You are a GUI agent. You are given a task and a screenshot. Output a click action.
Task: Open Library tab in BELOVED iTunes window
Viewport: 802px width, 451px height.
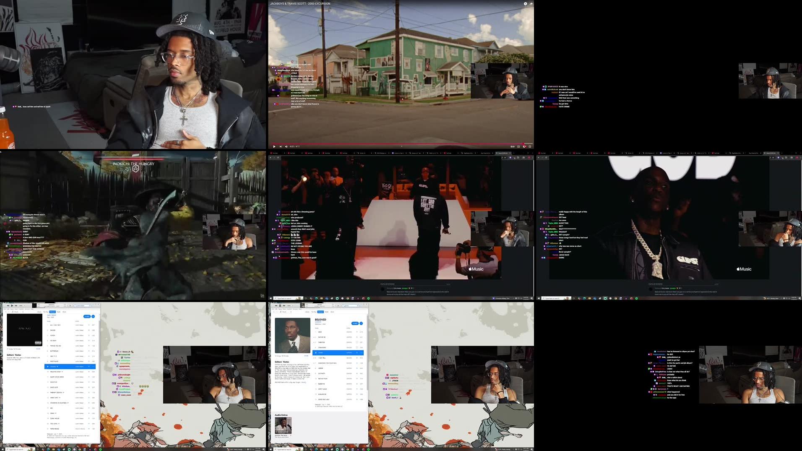click(307, 312)
